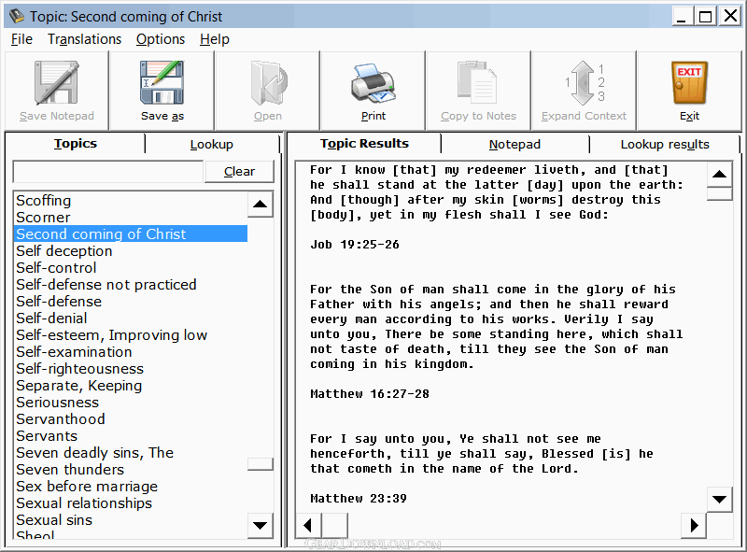This screenshot has width=747, height=552.
Task: Click the Save Notepad floppy icon
Action: [x=57, y=82]
